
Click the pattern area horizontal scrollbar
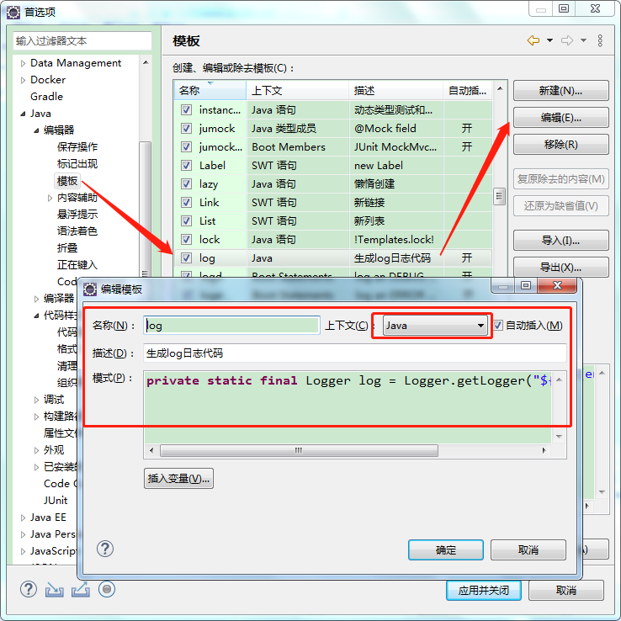coord(299,450)
